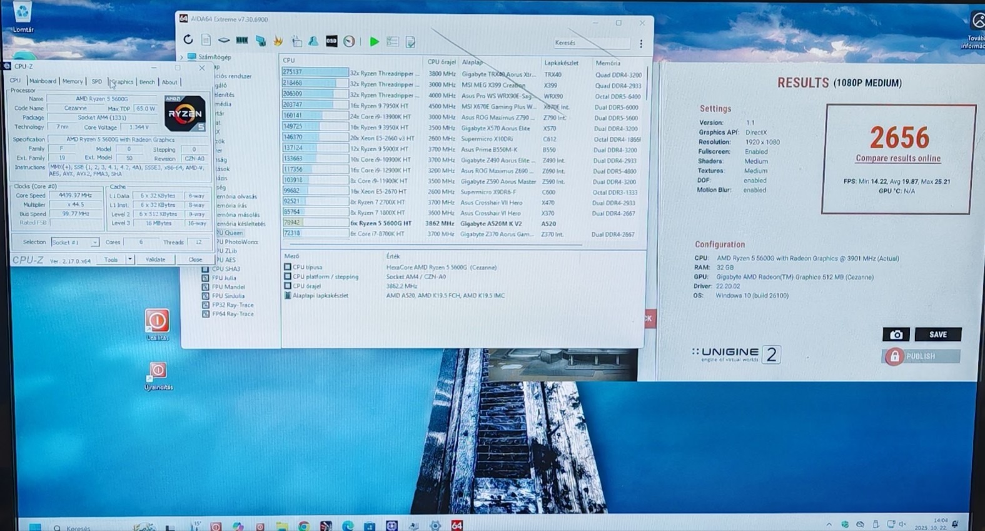Viewport: 985px width, 531px height.
Task: Select the 6x Ryzen 5 5600G HT result row
Action: coord(463,223)
